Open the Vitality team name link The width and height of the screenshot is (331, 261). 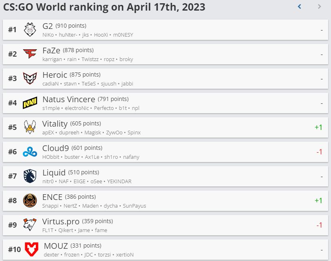click(x=55, y=124)
